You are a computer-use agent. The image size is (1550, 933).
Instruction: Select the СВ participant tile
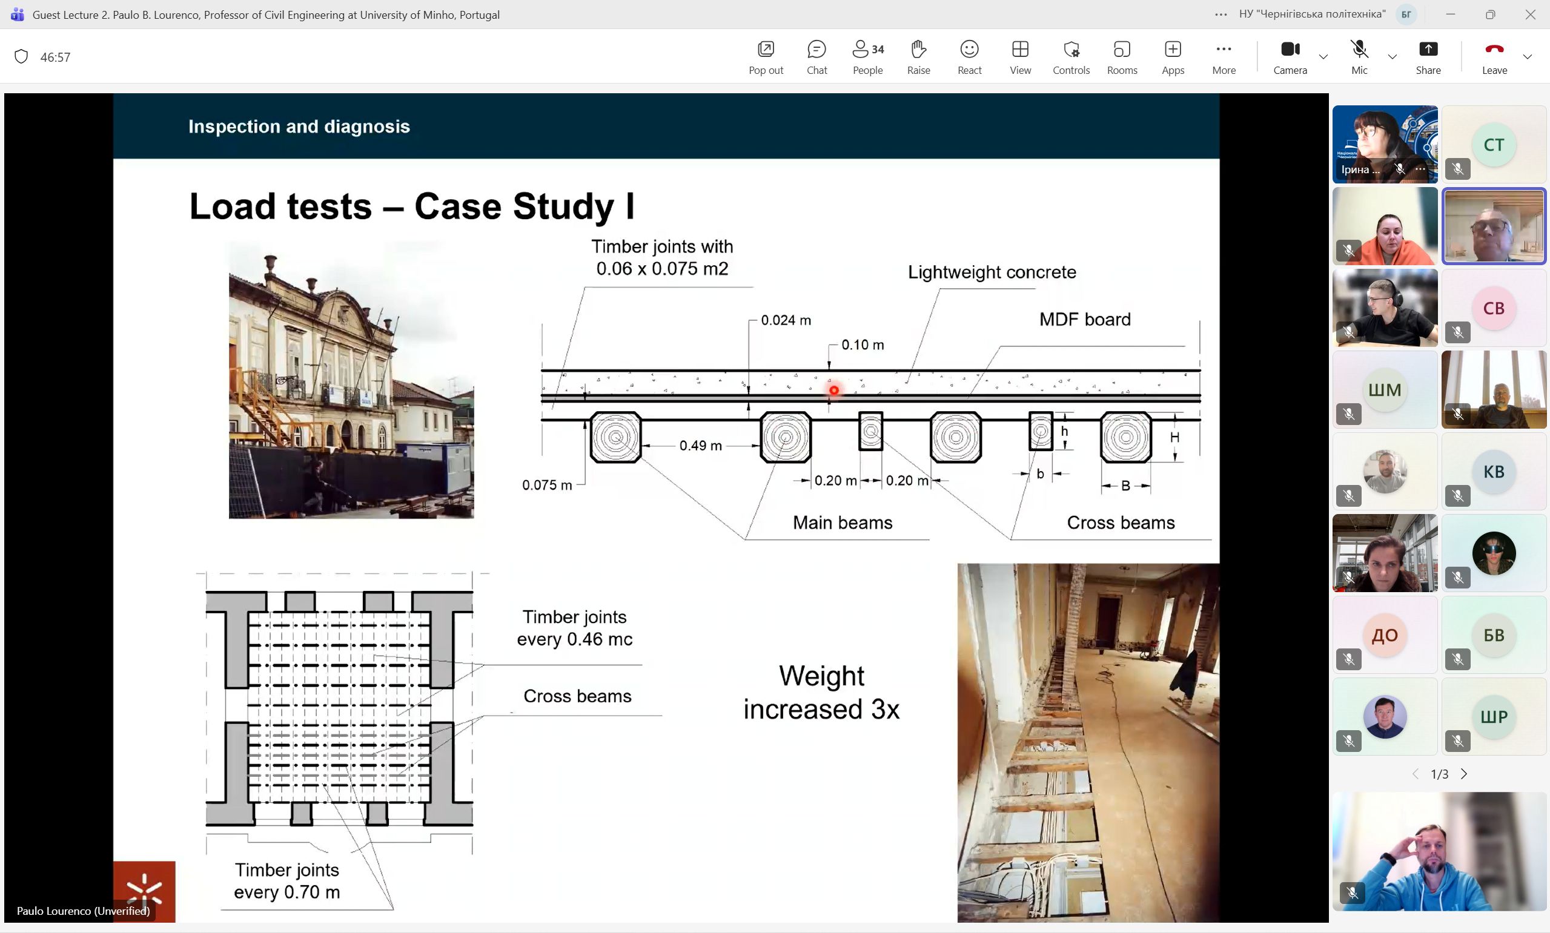coord(1494,308)
